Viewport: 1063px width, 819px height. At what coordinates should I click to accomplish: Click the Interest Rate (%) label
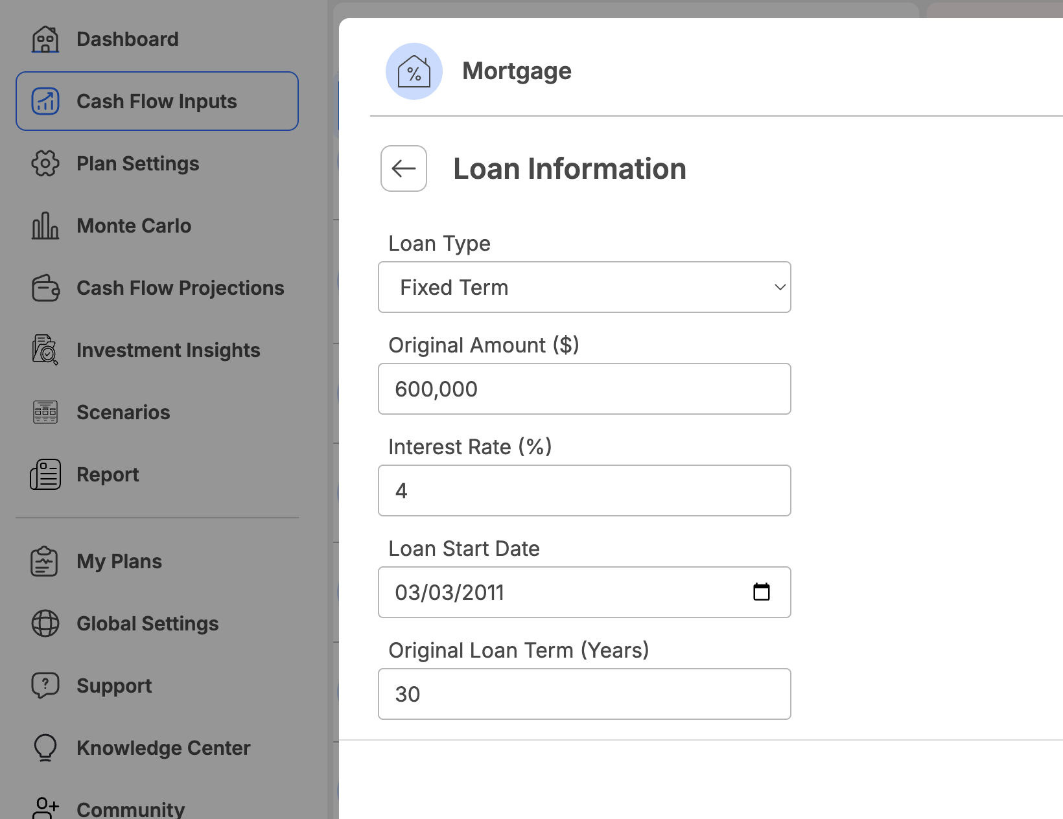point(470,447)
